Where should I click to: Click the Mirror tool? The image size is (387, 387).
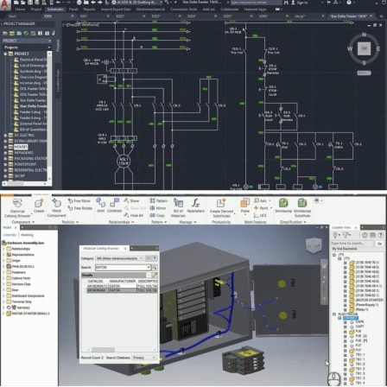click(158, 208)
